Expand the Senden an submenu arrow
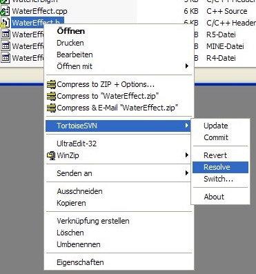Viewport: 256px width, 274px height. [187, 173]
